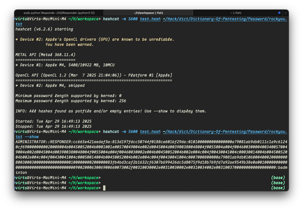Open the ~ (-fish) tab
The width and height of the screenshot is (303, 210).
pyautogui.click(x=236, y=13)
